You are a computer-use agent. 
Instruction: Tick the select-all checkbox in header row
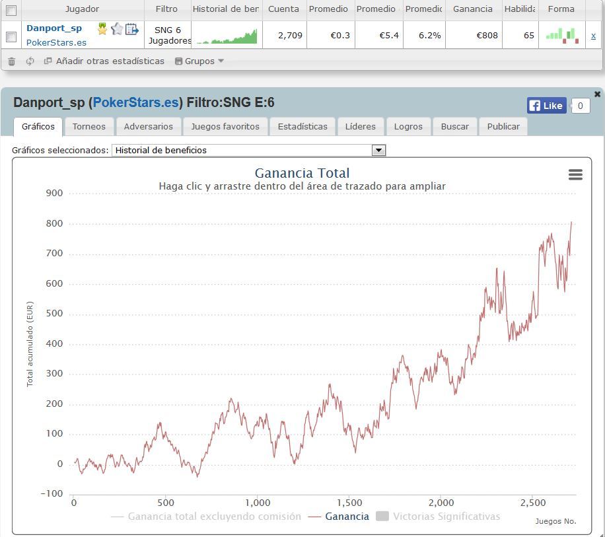coord(12,10)
